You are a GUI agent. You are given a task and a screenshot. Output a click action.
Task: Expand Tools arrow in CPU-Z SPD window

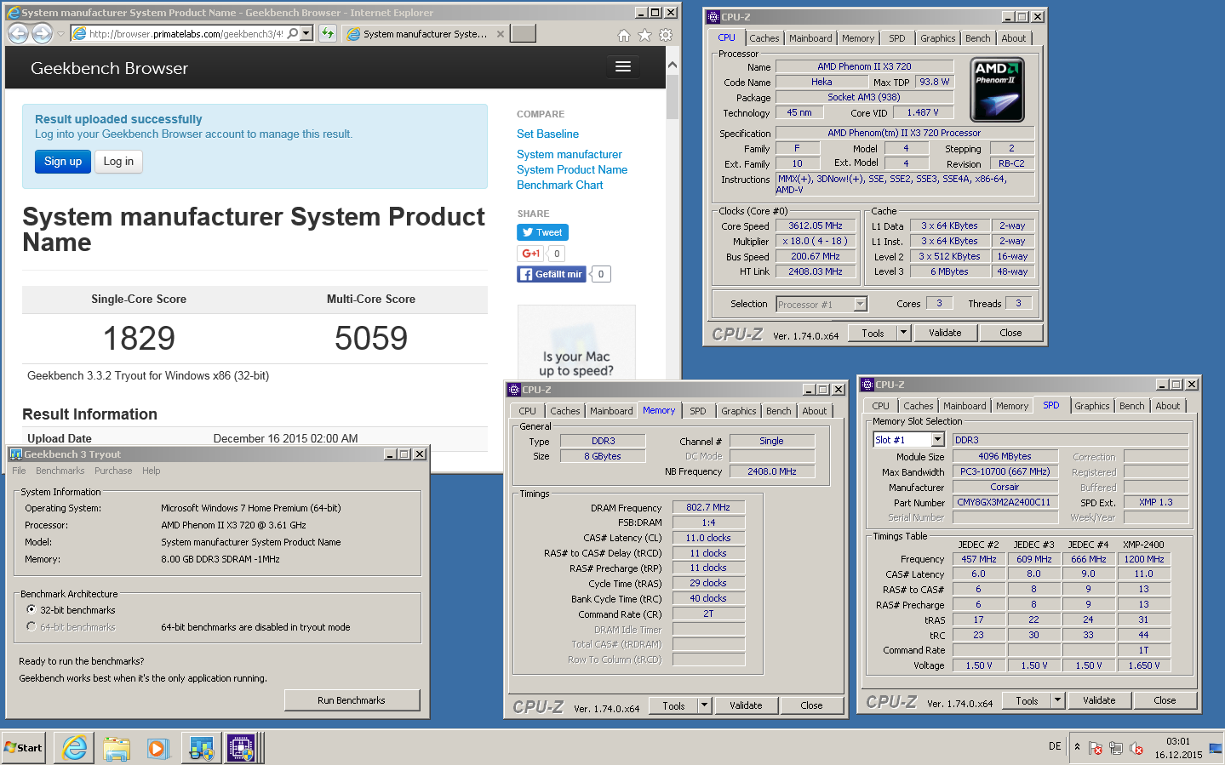tap(1057, 700)
